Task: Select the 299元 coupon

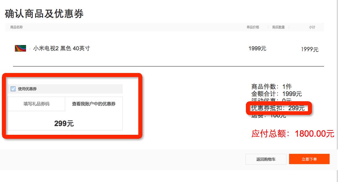Action: point(64,124)
